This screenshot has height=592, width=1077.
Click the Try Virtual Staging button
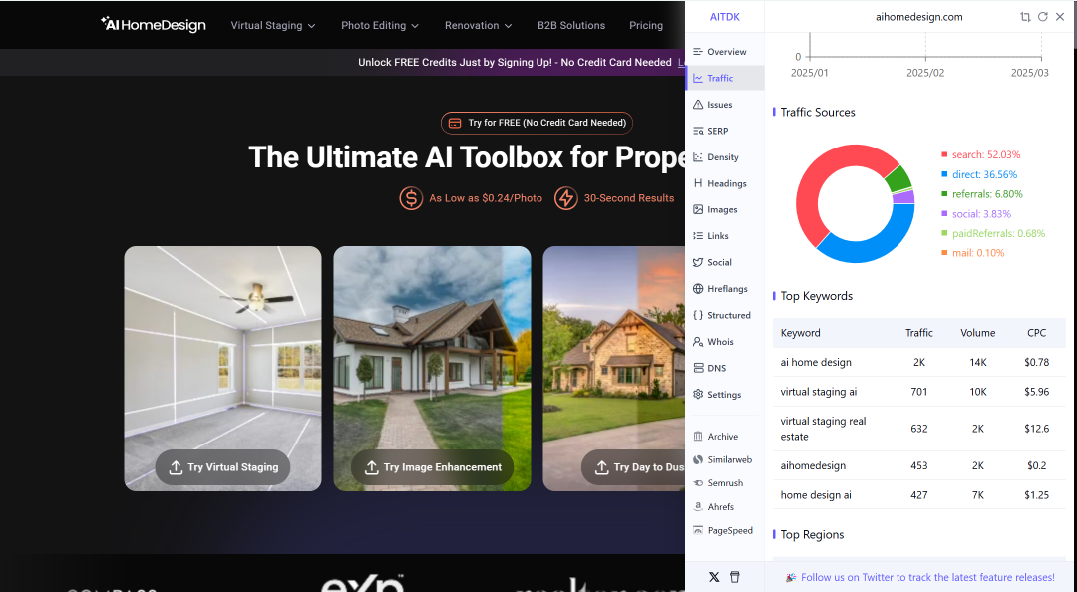(x=222, y=467)
